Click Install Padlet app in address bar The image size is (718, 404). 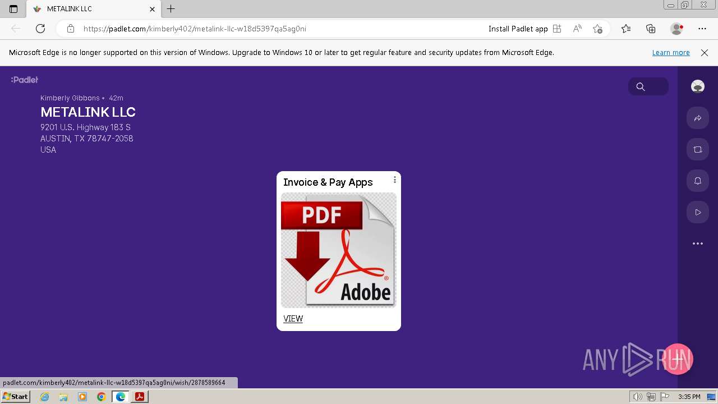tap(518, 29)
